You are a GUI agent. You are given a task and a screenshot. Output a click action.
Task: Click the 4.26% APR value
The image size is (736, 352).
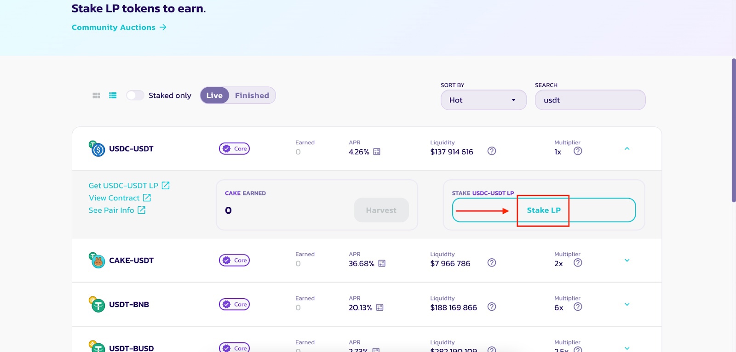[359, 152]
